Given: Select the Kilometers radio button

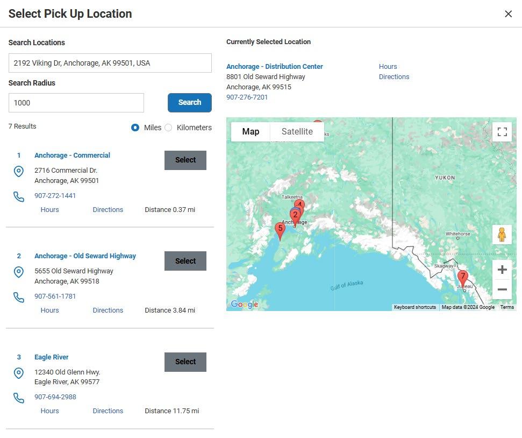Looking at the screenshot, I should click(168, 128).
